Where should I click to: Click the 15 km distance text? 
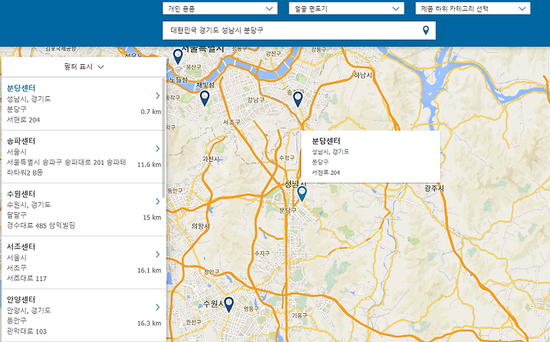pos(152,218)
